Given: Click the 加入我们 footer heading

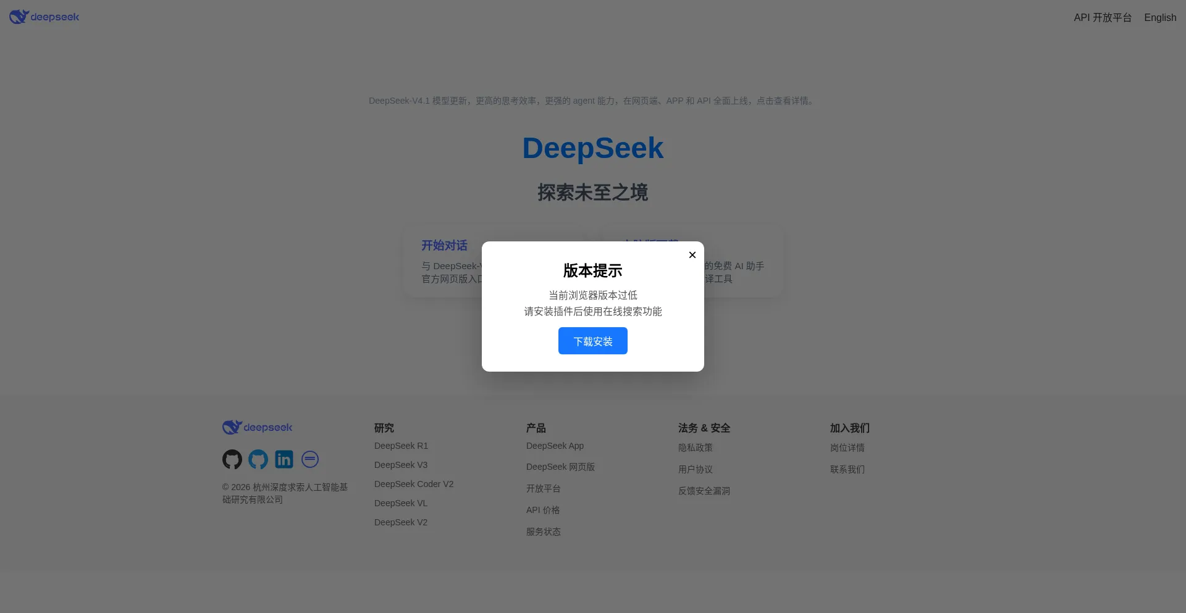Looking at the screenshot, I should [x=850, y=428].
